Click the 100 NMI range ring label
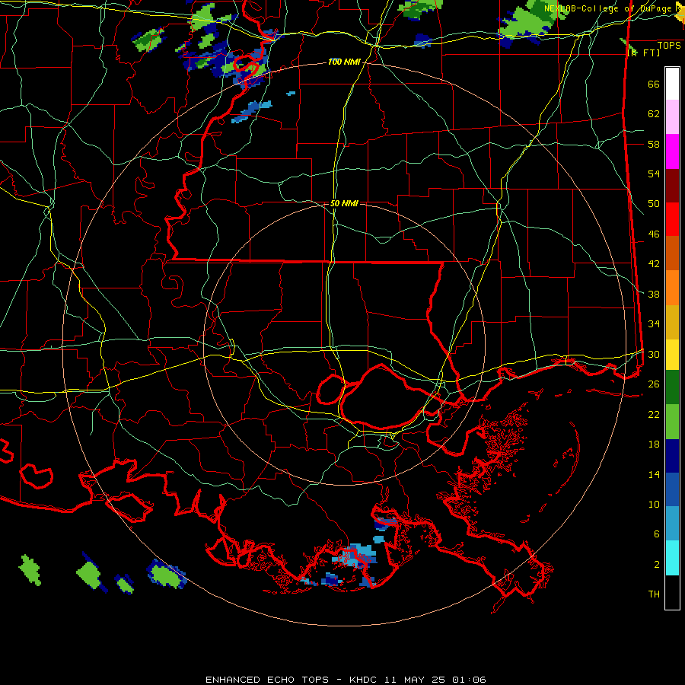Viewport: 685px width, 685px height. click(344, 62)
